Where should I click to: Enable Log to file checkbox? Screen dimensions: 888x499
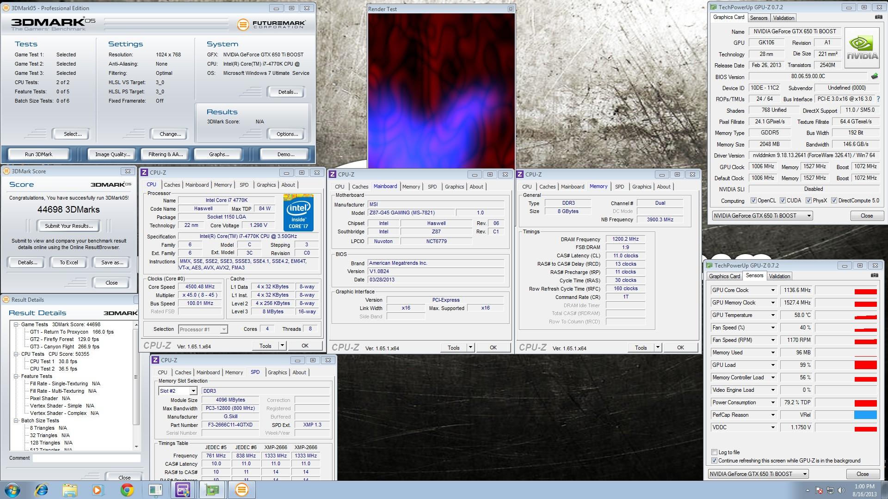pyautogui.click(x=715, y=452)
